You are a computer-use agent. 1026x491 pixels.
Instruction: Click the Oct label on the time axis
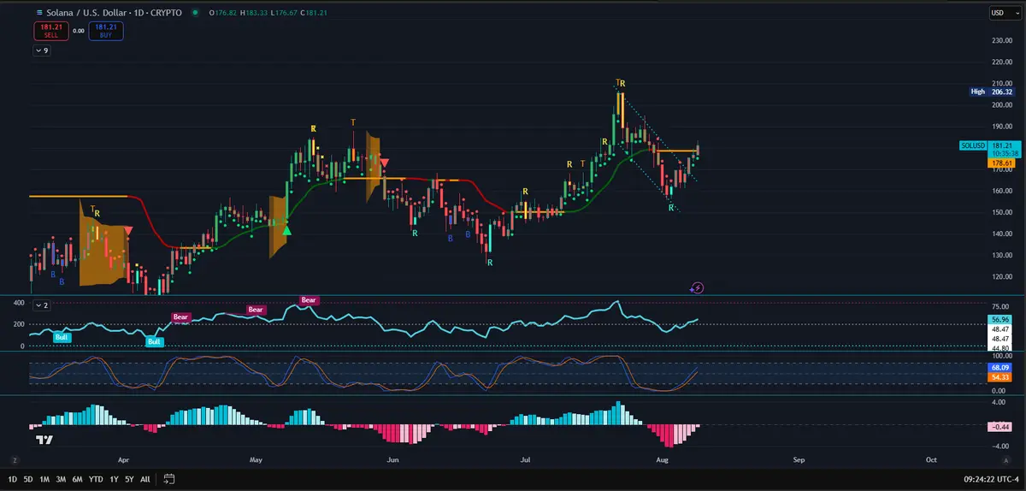(x=931, y=459)
